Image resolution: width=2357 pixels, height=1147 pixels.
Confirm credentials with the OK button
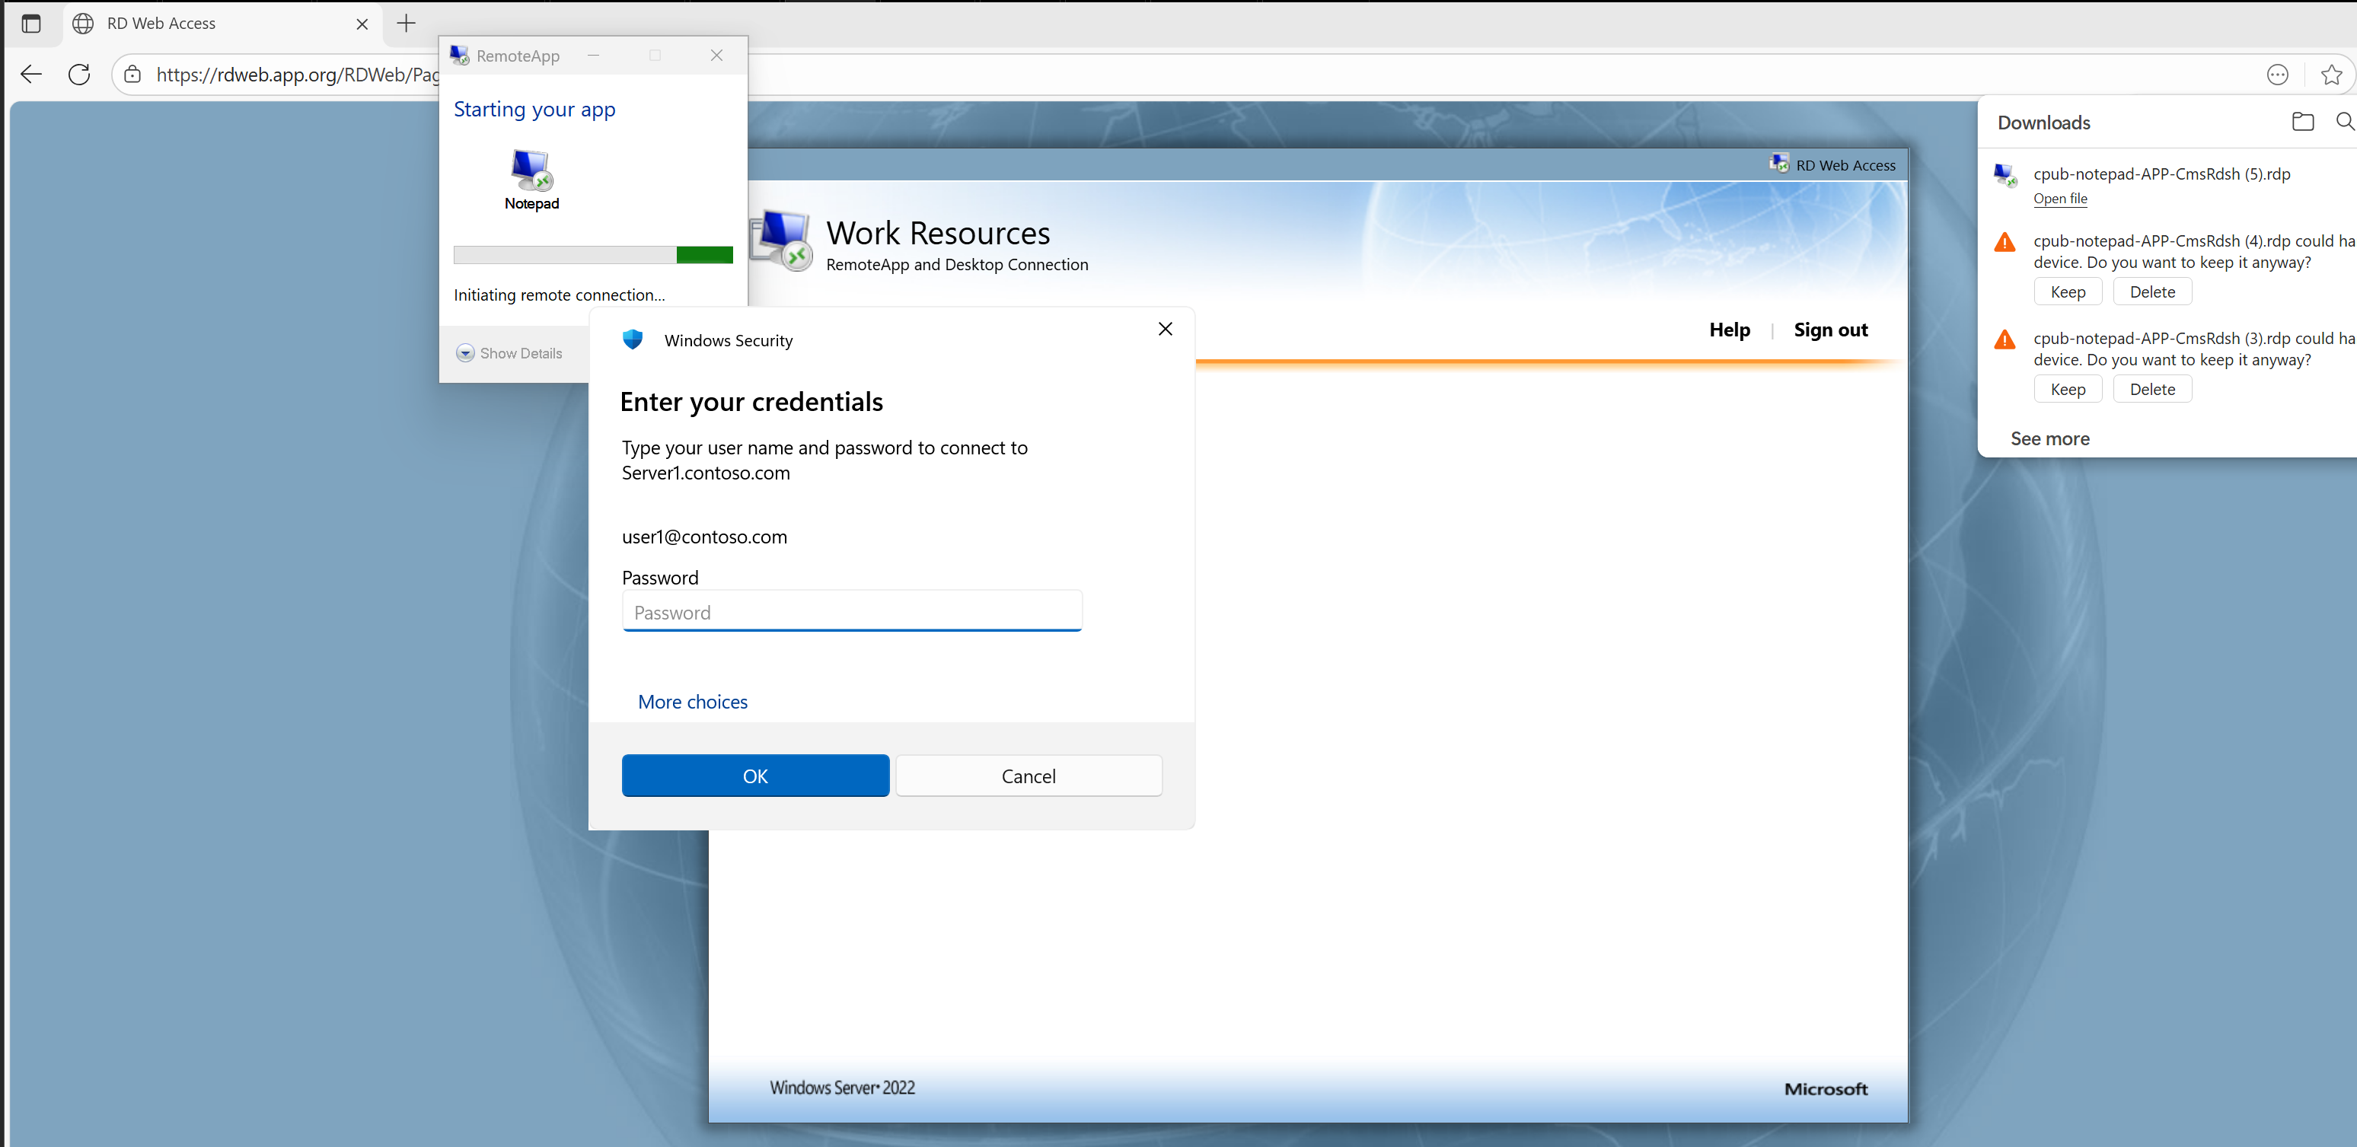click(x=755, y=776)
